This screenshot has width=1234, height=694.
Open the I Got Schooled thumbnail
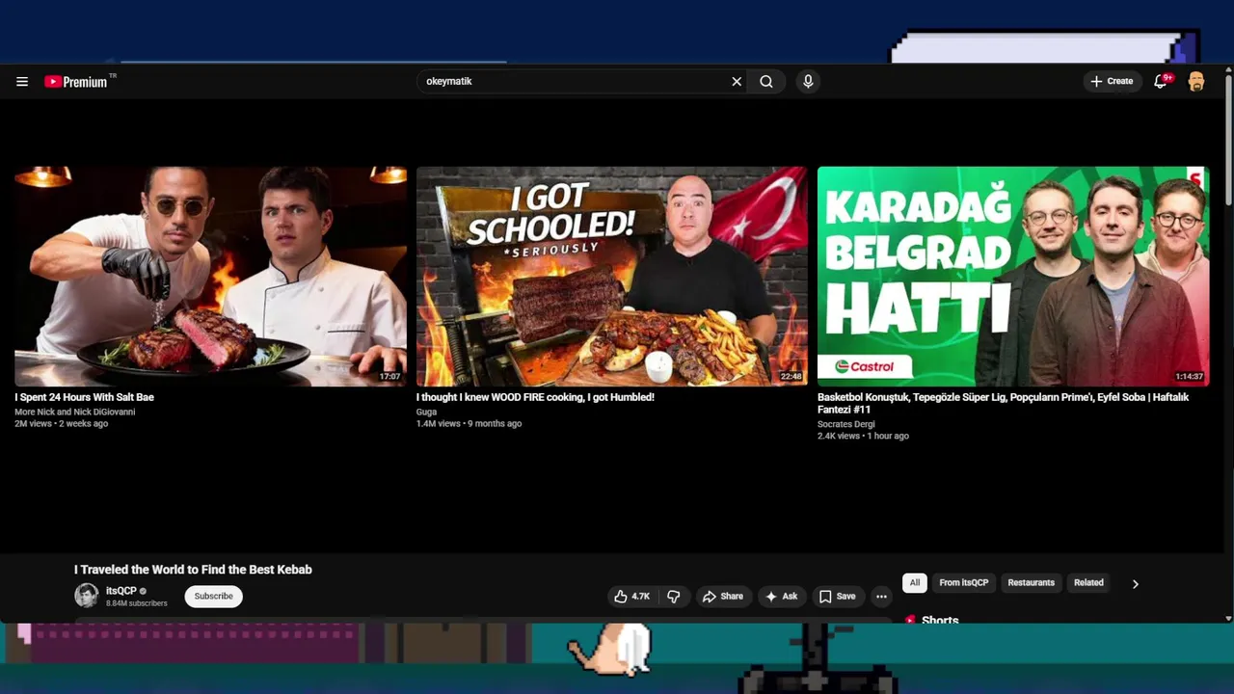click(612, 277)
